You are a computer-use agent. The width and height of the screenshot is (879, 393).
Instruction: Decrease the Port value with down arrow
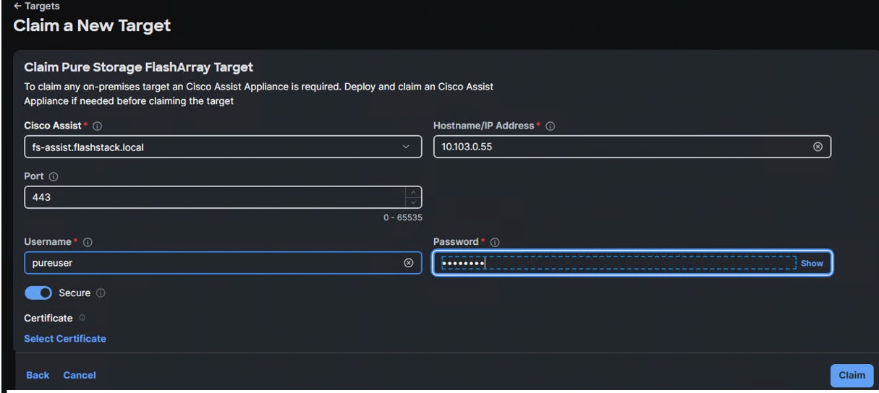pos(412,202)
